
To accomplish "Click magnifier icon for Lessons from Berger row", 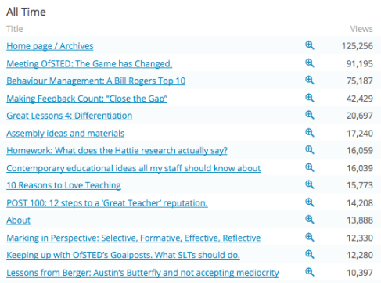I will 310,272.
